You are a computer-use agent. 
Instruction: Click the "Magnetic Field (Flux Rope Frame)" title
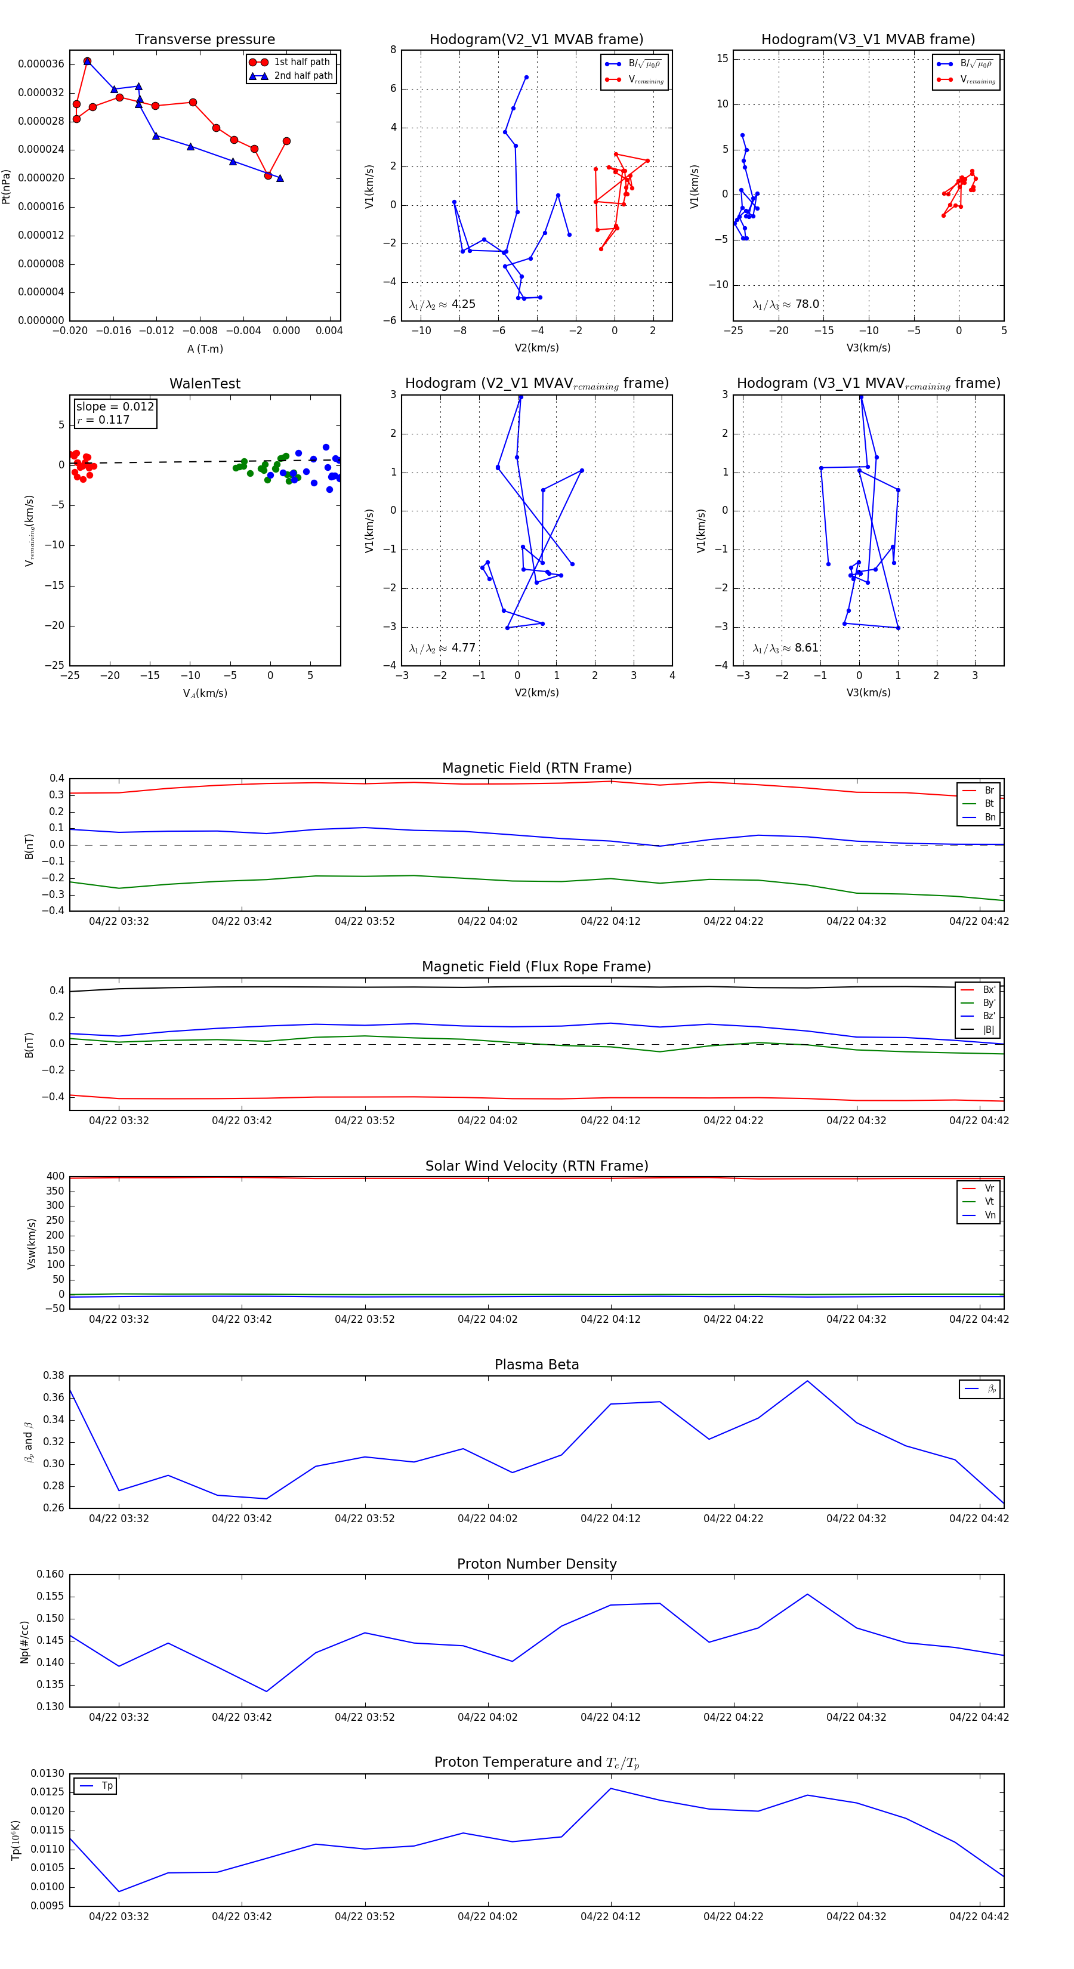[536, 966]
